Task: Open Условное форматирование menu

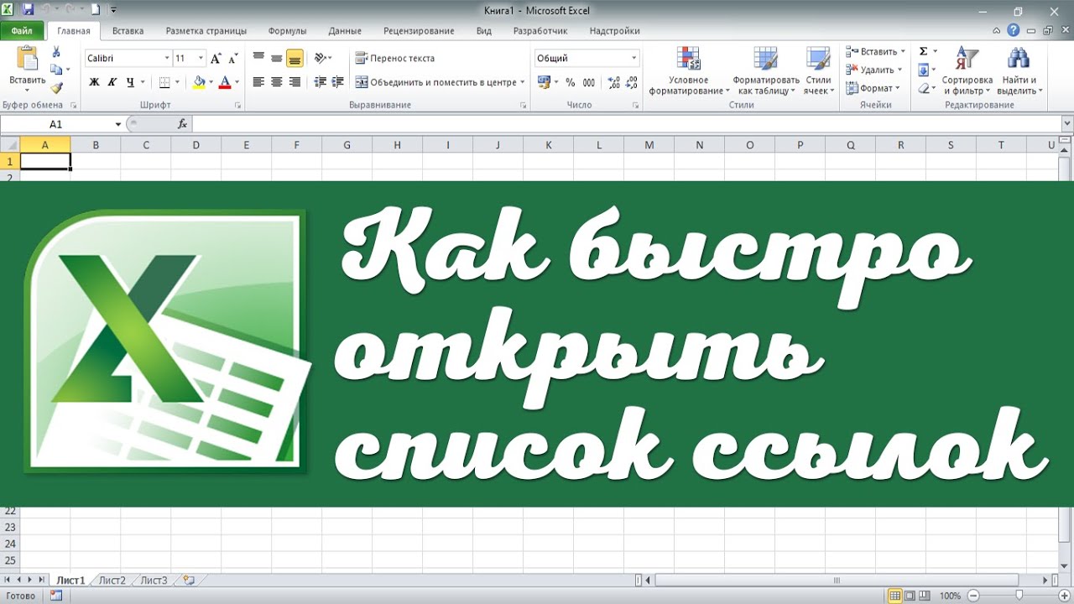Action: point(688,70)
